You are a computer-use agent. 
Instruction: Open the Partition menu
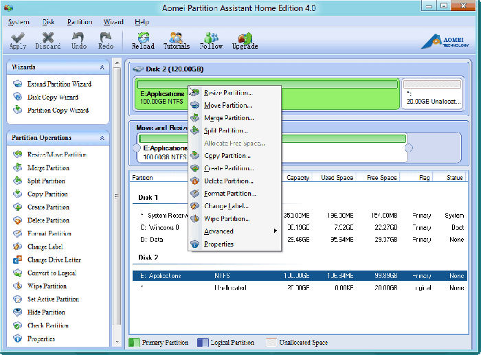80,22
